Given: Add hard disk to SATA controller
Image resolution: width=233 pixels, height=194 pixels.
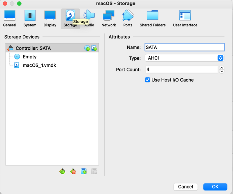Looking at the screenshot, I should (x=94, y=48).
